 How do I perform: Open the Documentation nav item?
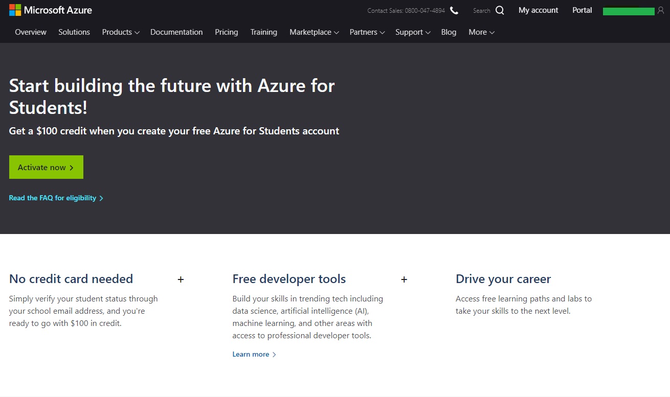coord(176,32)
